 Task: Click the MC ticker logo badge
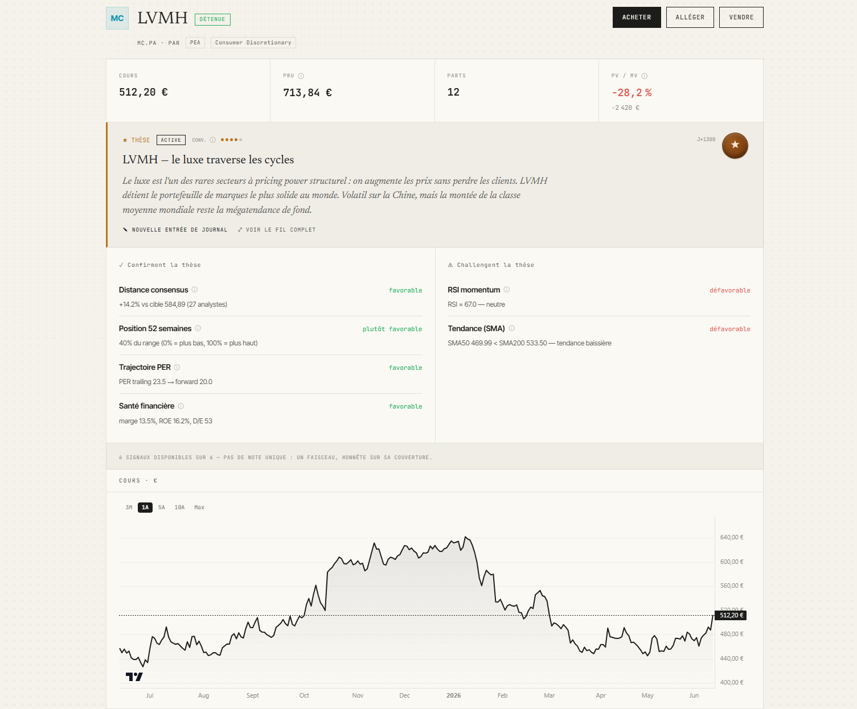[x=117, y=18]
